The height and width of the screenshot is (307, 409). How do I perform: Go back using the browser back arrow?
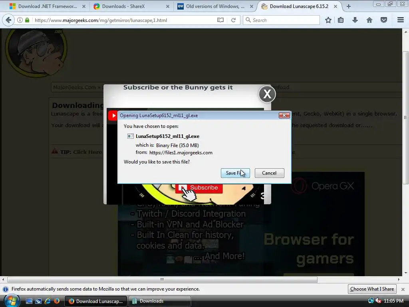click(x=8, y=20)
